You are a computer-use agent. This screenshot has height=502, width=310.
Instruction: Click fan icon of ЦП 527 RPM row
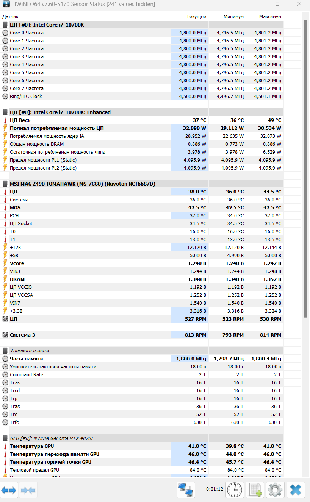5,319
